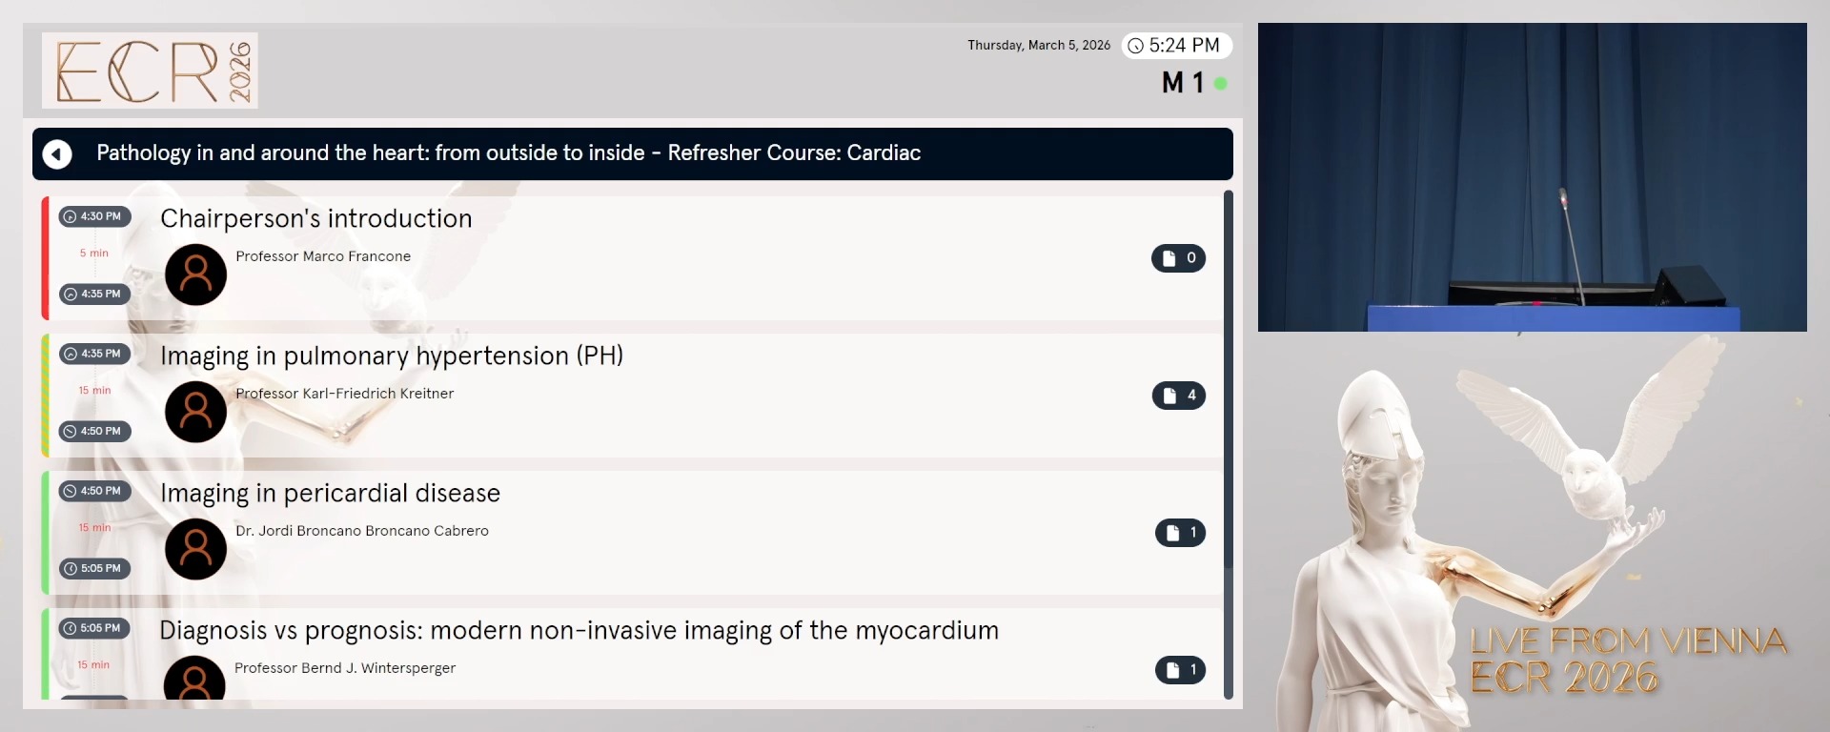Click Dr. Jordi Broncano's avatar icon
Image resolution: width=1830 pixels, height=732 pixels.
(195, 549)
